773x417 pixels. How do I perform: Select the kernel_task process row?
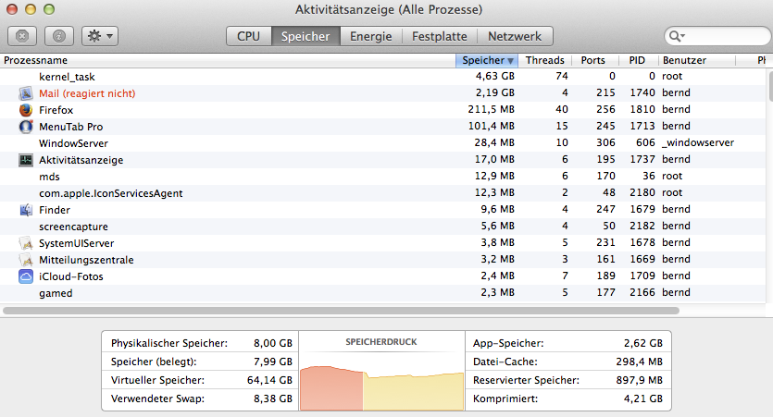[x=382, y=77]
